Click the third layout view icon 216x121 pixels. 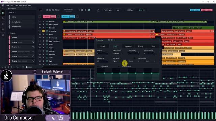coord(53,10)
